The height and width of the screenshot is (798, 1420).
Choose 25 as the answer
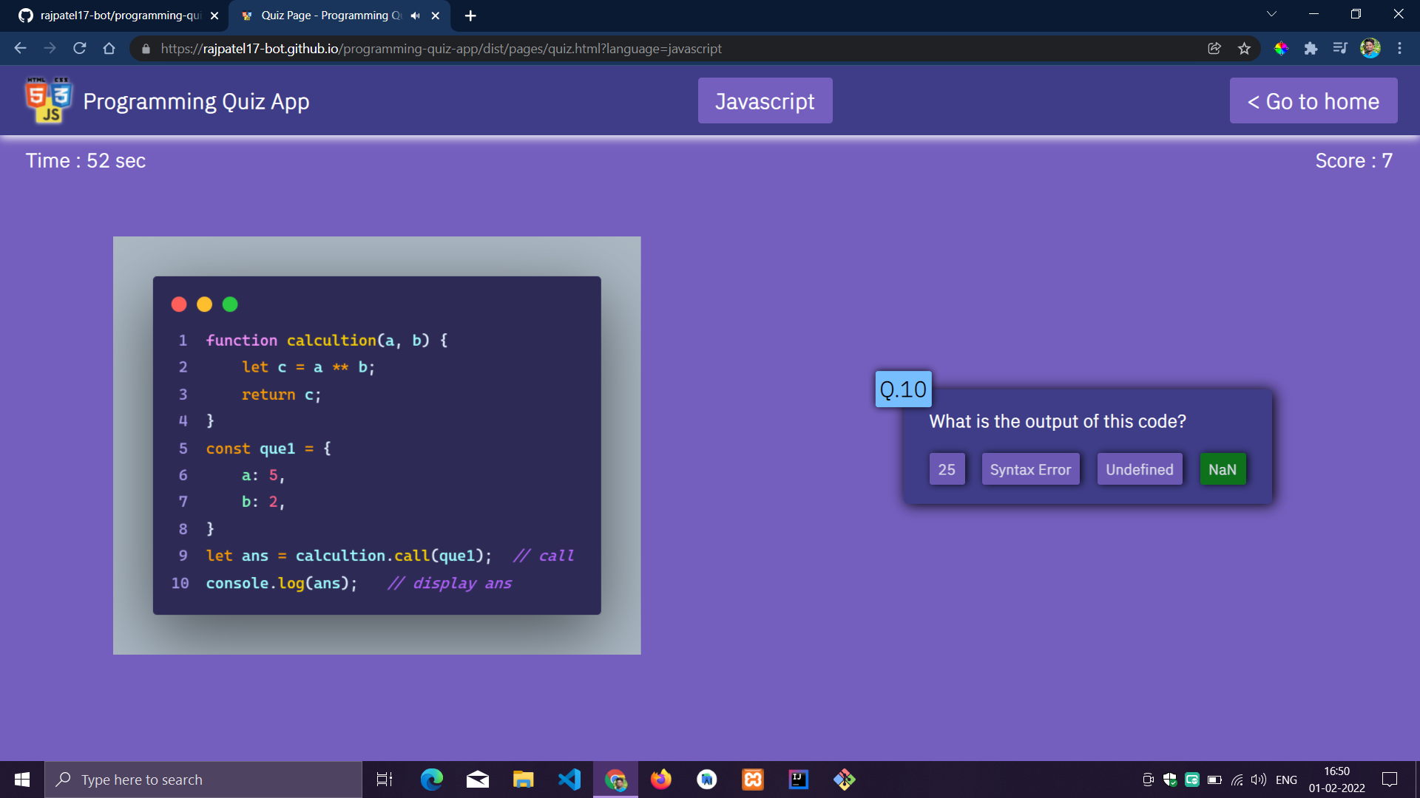coord(947,468)
